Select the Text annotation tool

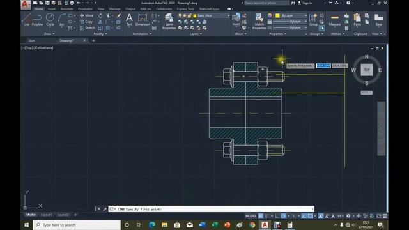129,20
